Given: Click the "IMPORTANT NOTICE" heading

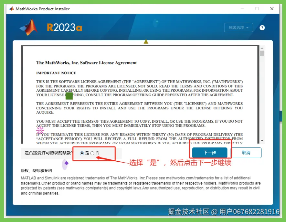Looking at the screenshot, I should [x=56, y=73].
